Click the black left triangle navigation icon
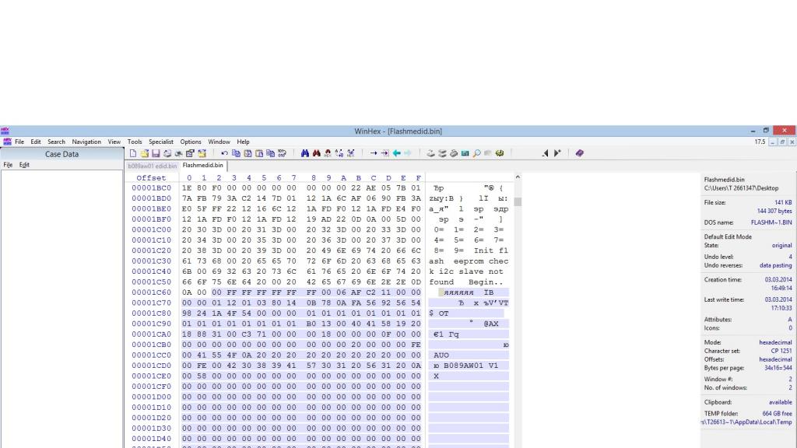Viewport: 797px width, 448px height. pyautogui.click(x=546, y=153)
